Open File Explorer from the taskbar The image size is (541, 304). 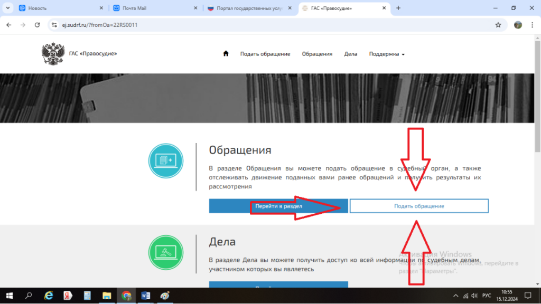(106, 296)
